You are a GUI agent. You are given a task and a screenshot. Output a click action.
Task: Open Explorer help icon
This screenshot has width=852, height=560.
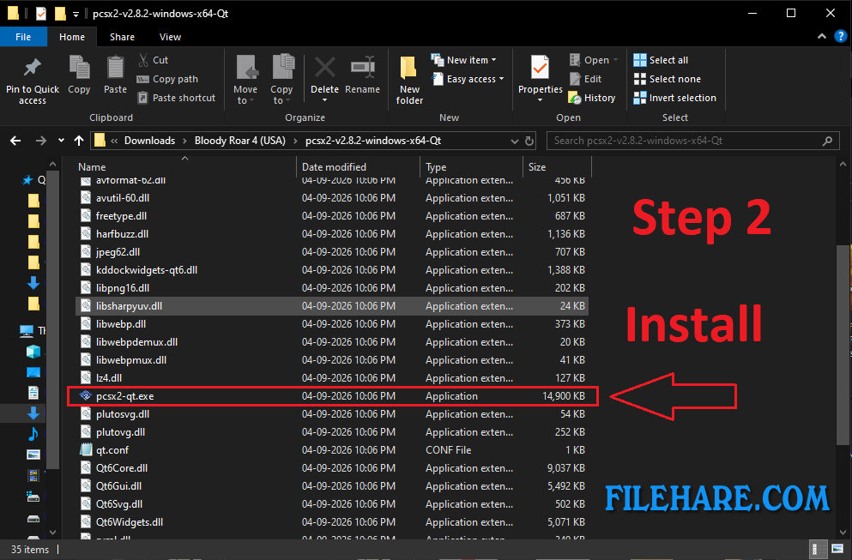tap(841, 36)
